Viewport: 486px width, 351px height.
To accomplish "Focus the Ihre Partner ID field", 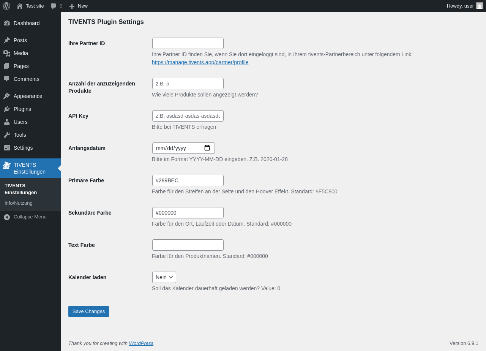I will tap(188, 43).
